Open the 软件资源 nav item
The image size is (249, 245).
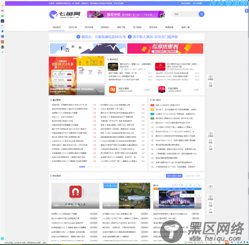pyautogui.click(x=89, y=27)
